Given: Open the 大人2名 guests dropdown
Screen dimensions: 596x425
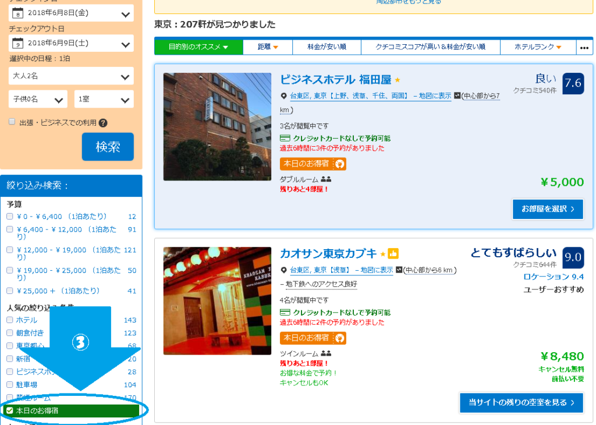Looking at the screenshot, I should tap(71, 76).
